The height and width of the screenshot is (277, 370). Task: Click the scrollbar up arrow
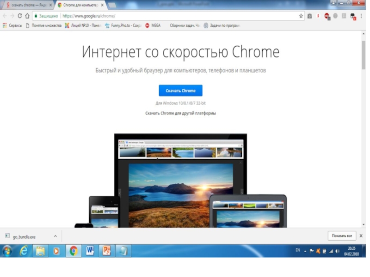(x=364, y=34)
